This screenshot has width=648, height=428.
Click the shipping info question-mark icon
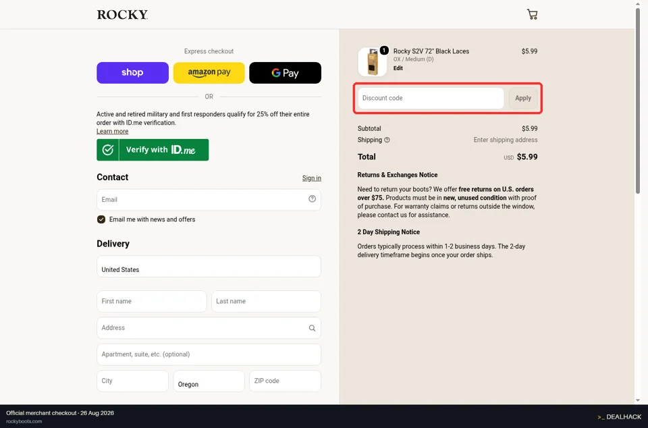[x=387, y=140]
